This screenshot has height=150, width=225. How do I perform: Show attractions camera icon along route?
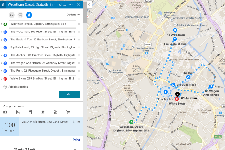pyautogui.click(x=5, y=112)
